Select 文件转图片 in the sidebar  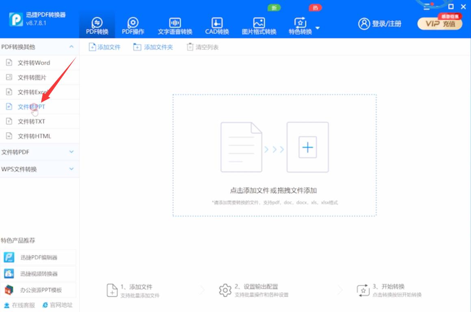39,77
